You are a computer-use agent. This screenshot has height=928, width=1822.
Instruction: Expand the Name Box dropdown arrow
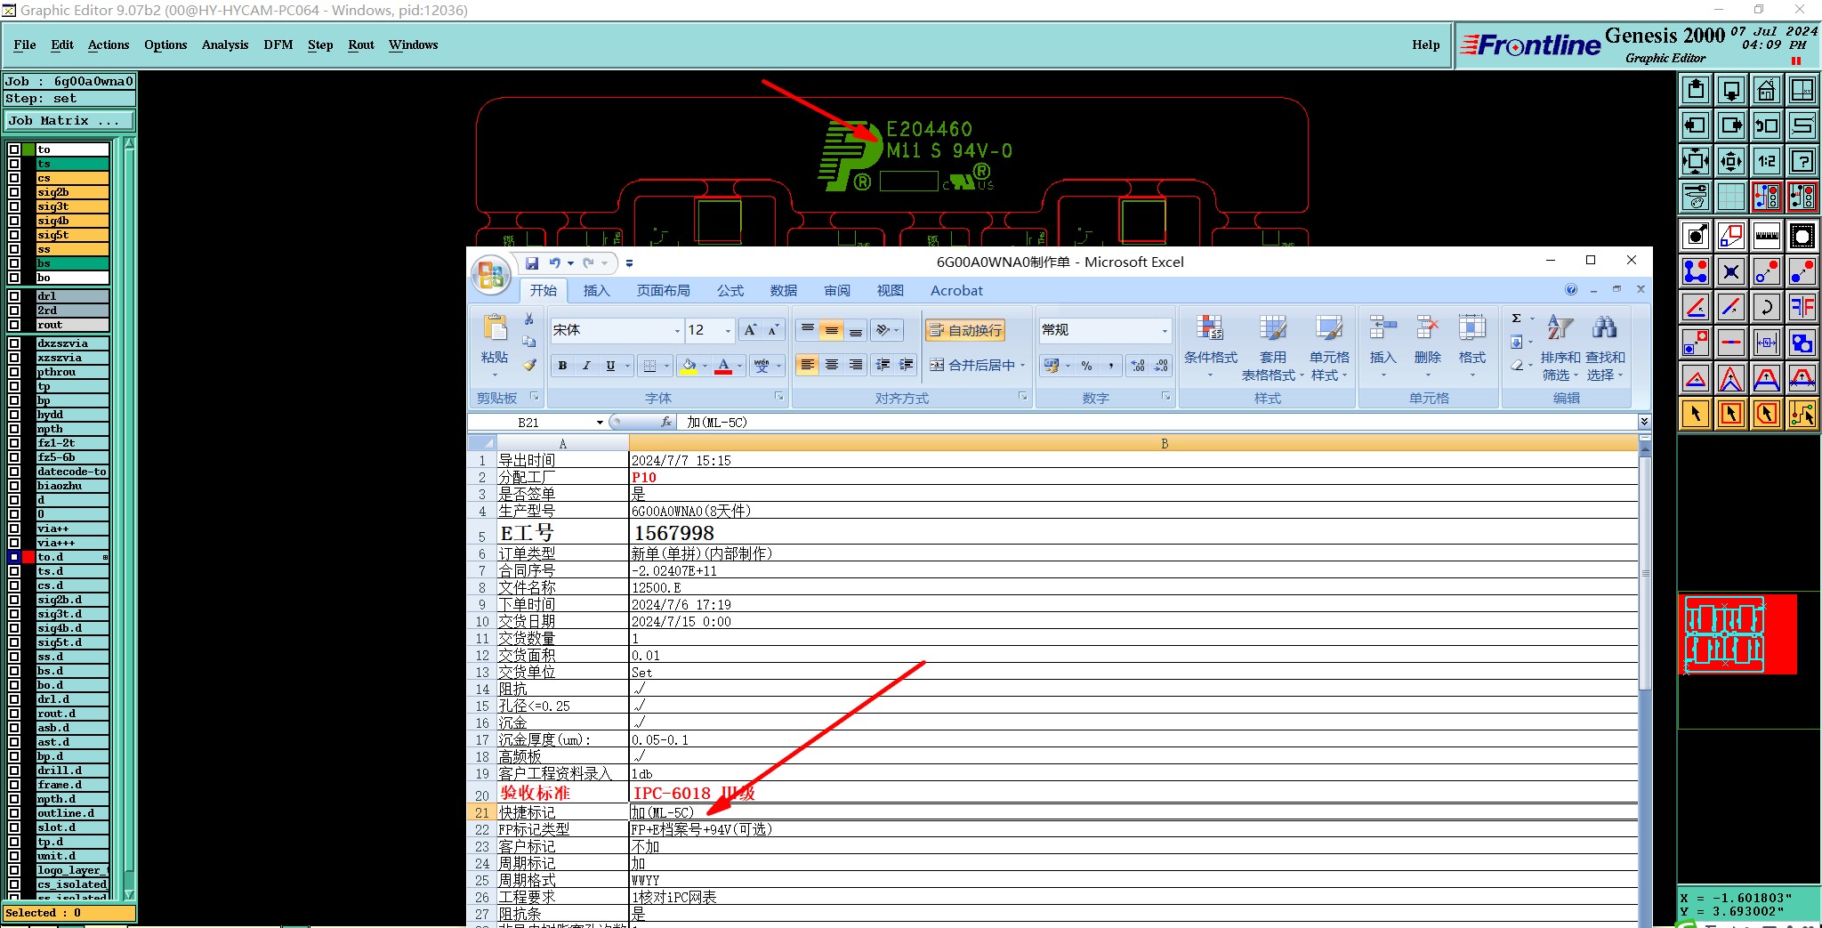click(600, 423)
